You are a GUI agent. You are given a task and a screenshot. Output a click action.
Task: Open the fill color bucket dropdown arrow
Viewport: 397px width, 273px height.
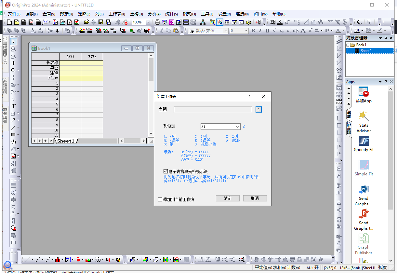click(362, 31)
